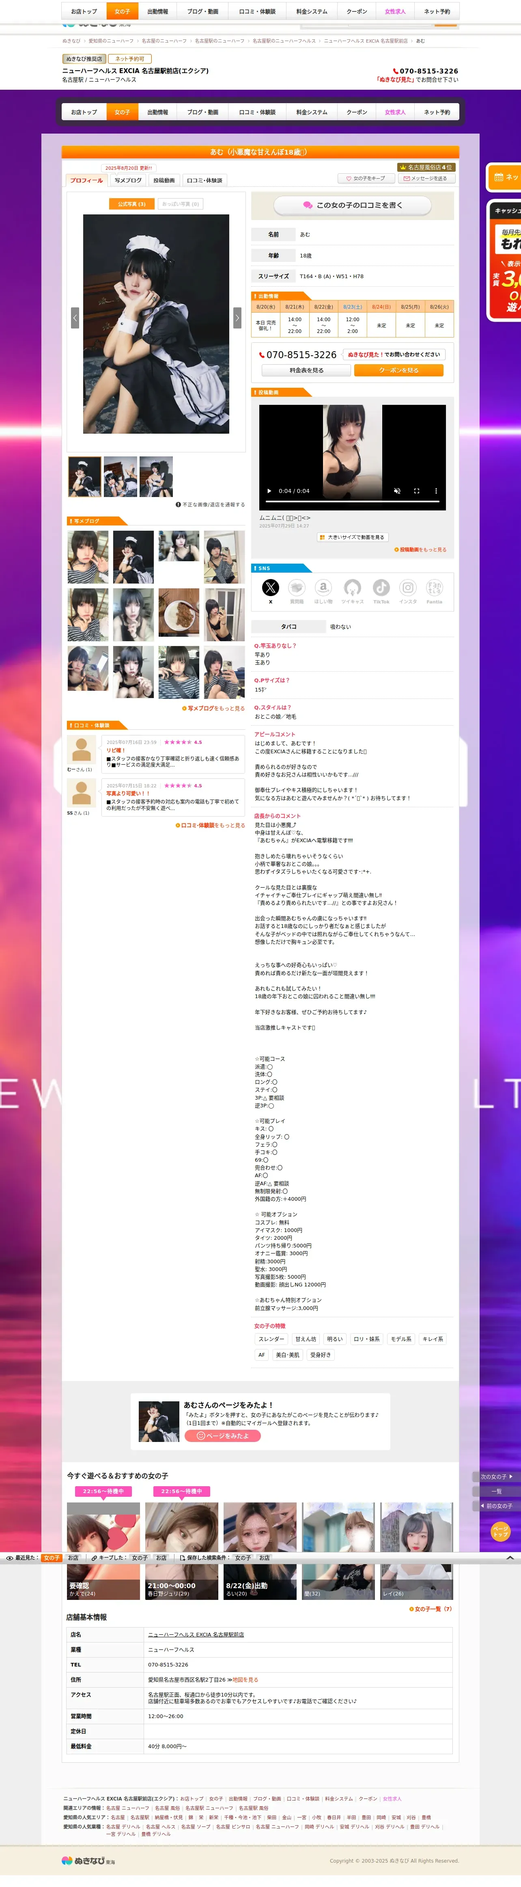Follow the 口コミ・体験談をもっと見る link
This screenshot has width=521, height=1887.
pos(211,825)
